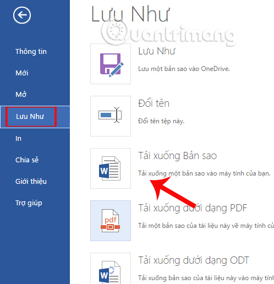Screen dimensions: 274x284
Task: Open the Thông tin menu item
Action: click(x=31, y=52)
